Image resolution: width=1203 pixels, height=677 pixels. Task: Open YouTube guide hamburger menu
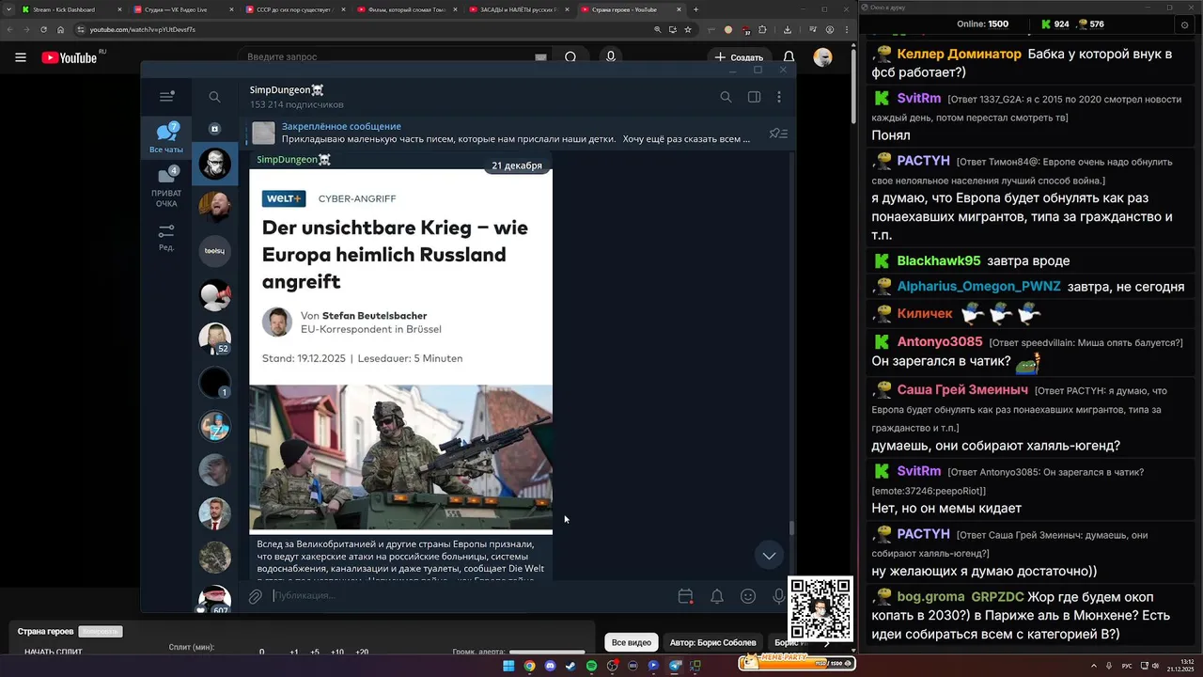(x=21, y=57)
